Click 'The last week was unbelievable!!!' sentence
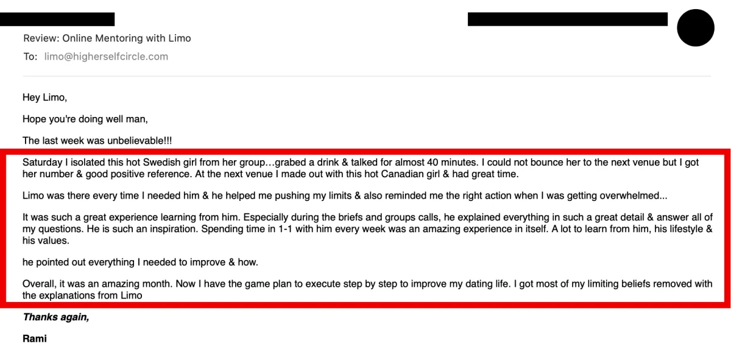 97,141
